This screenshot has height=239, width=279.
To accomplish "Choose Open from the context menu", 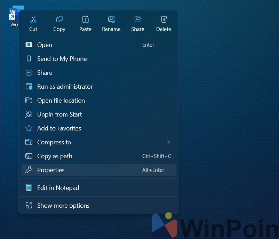I will [x=98, y=45].
